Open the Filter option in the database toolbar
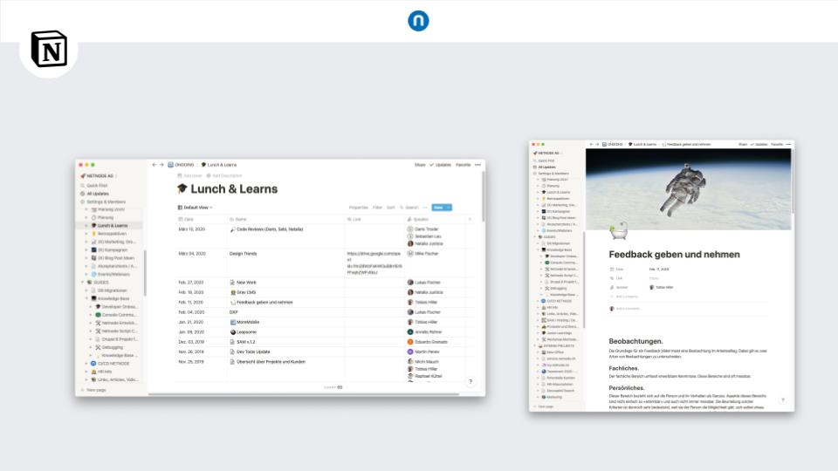838x471 pixels. click(377, 208)
